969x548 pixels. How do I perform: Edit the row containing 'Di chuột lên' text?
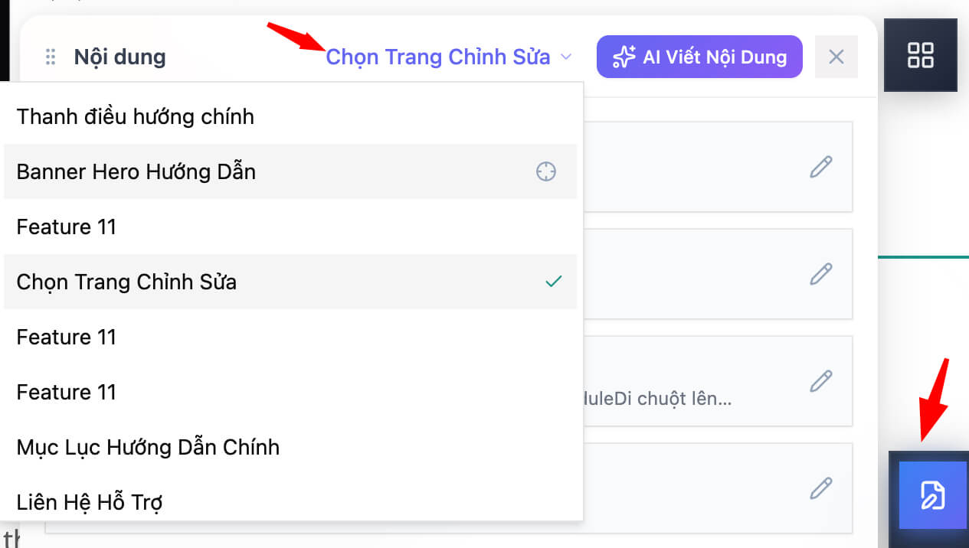820,381
